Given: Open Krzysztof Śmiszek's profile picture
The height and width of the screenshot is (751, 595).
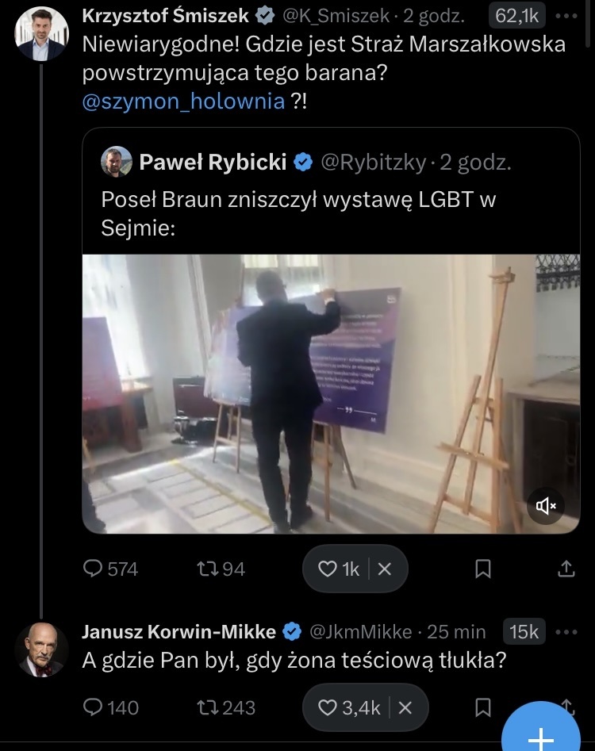Looking at the screenshot, I should (x=40, y=33).
